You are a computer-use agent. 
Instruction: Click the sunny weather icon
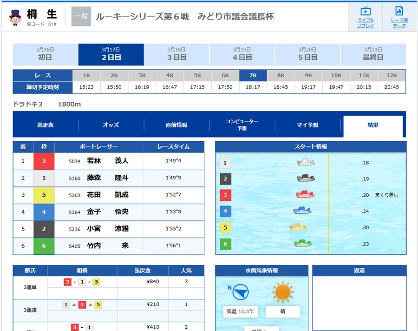pos(283,292)
